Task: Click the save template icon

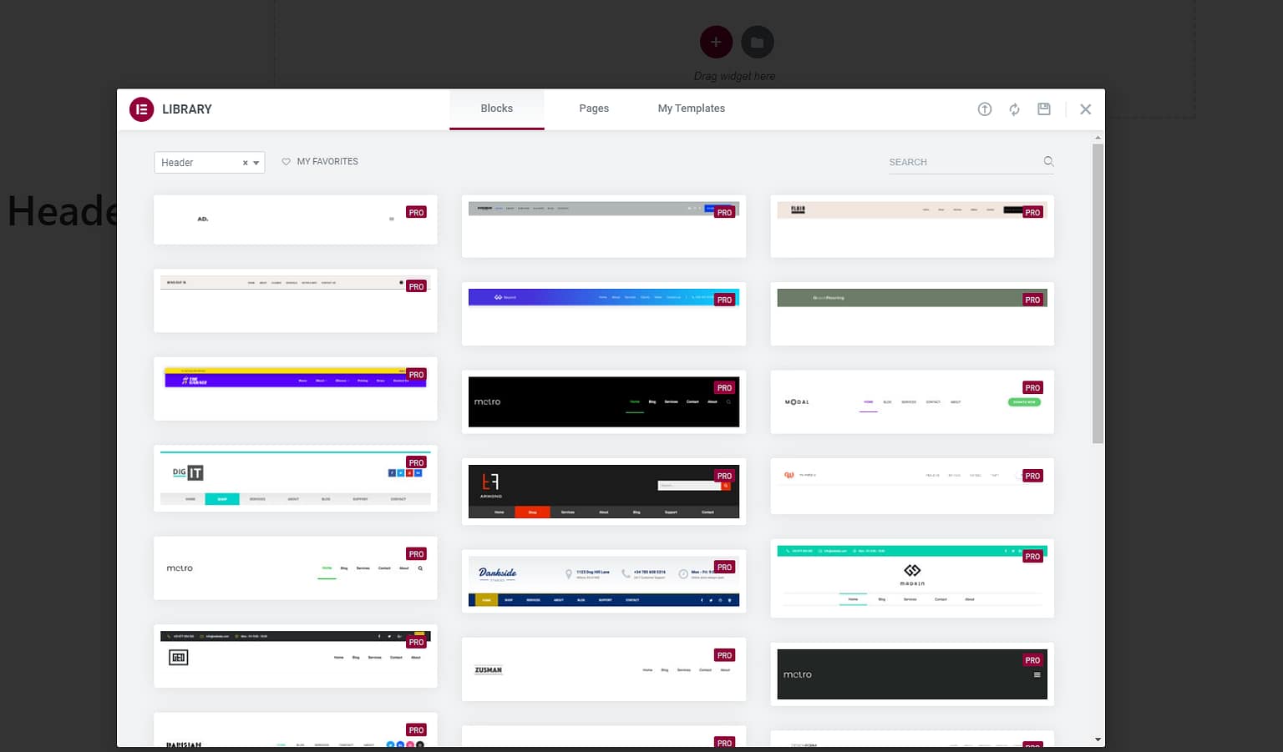Action: 1044,109
